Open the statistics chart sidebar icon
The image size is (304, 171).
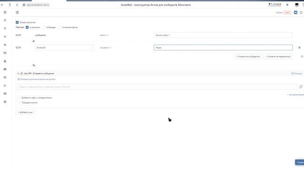pos(5,85)
